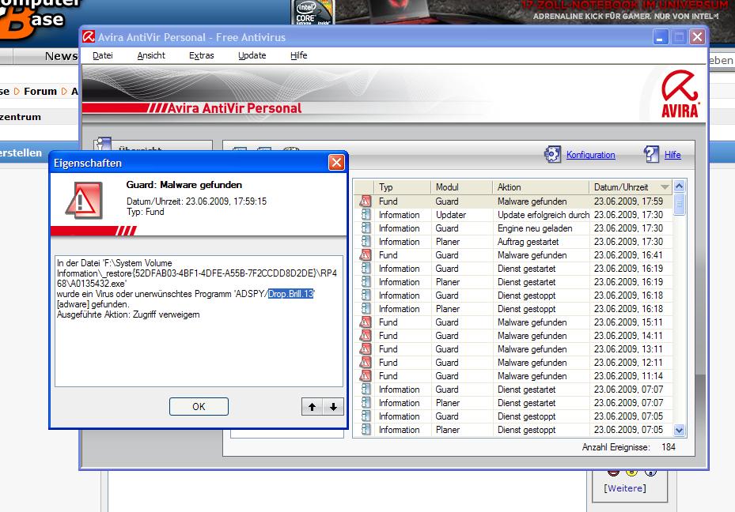Click the Fund warning icon on 11:14 row
The image size is (735, 512).
(x=366, y=376)
